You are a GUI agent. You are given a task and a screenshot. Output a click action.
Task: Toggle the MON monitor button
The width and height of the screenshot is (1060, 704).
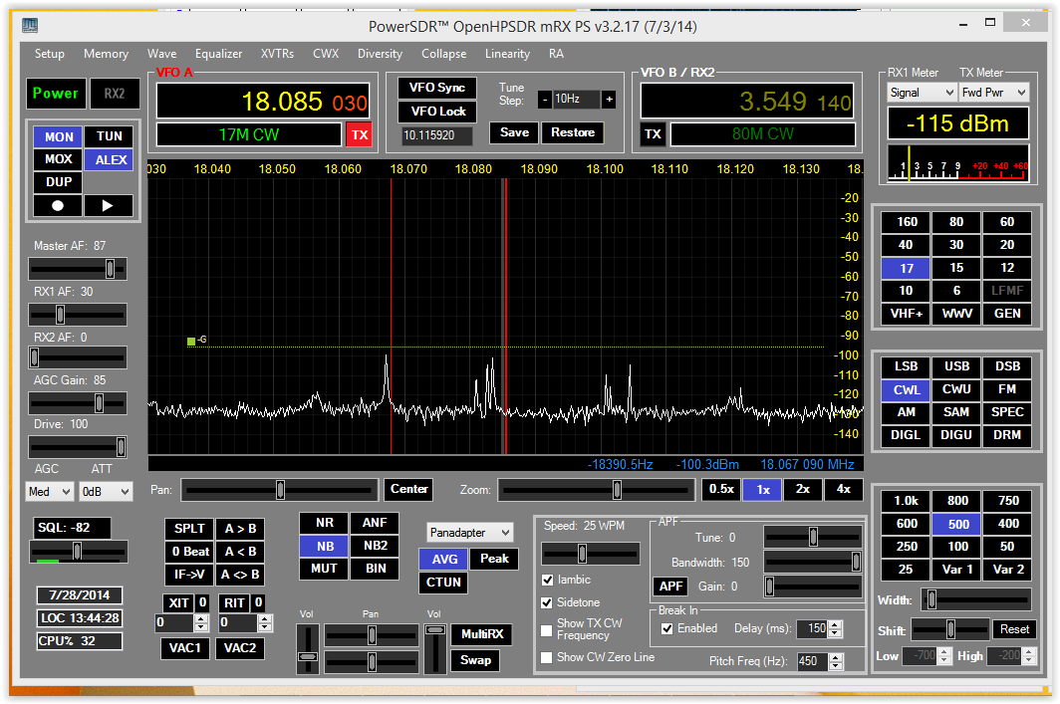(59, 137)
